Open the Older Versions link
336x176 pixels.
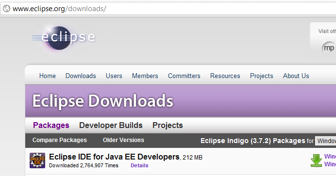coord(123,140)
